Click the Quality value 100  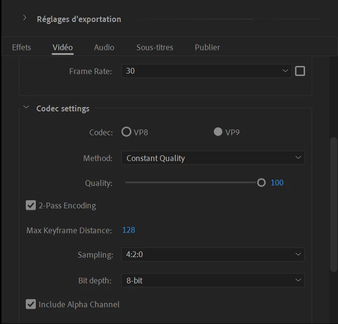coord(277,183)
